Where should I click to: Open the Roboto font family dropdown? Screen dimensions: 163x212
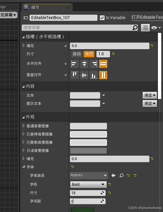[89, 175]
